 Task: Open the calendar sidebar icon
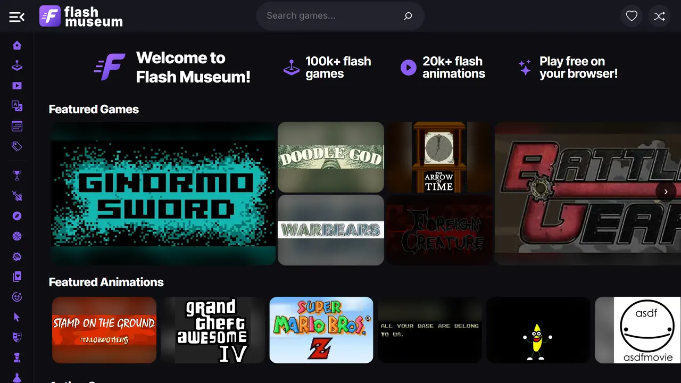[x=17, y=126]
